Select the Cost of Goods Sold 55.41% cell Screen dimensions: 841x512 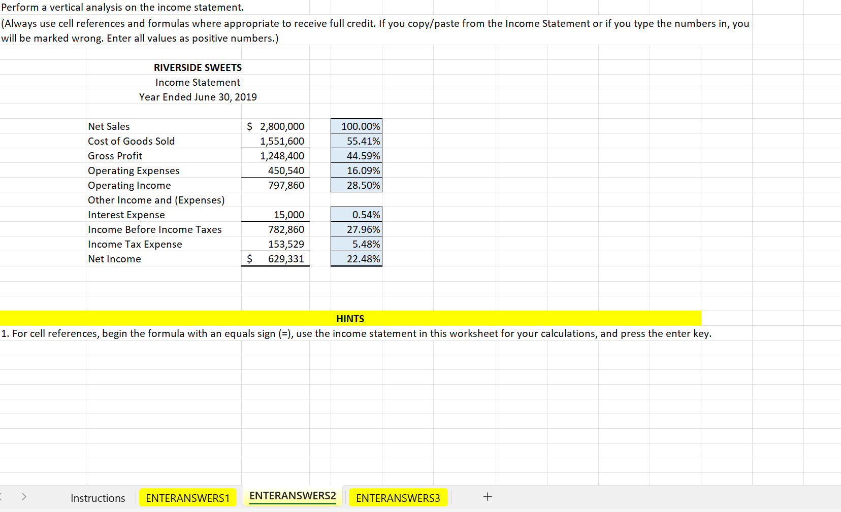tap(357, 141)
